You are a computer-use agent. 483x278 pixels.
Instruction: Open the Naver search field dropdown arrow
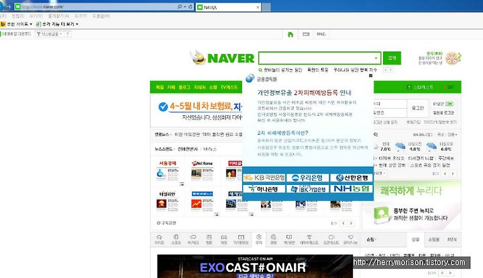pyautogui.click(x=376, y=58)
